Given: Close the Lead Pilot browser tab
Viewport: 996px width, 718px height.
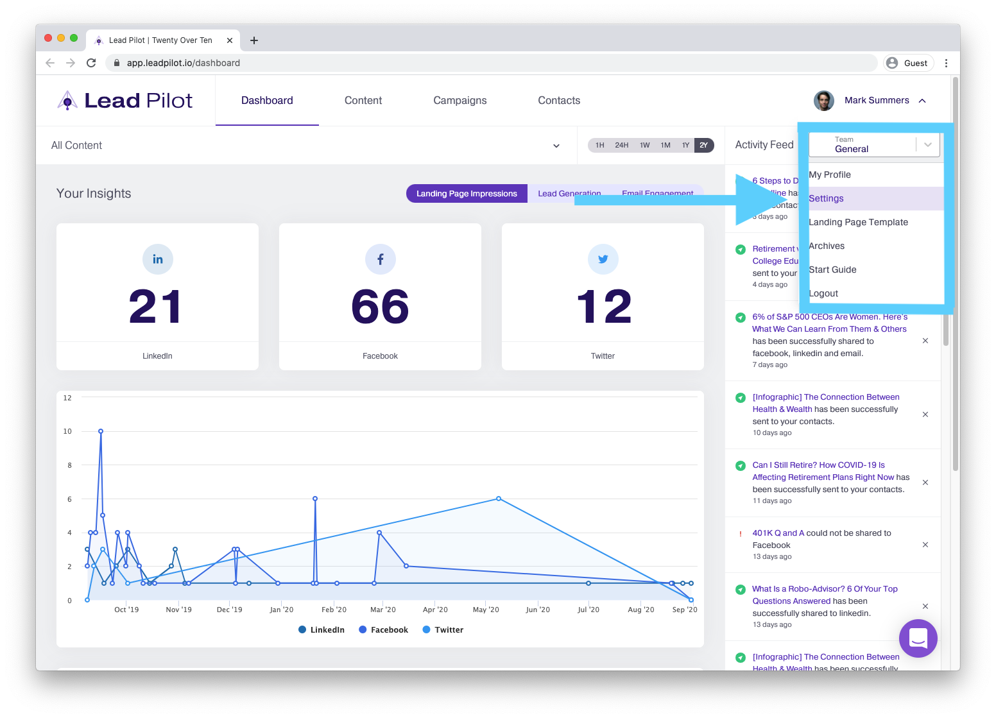Looking at the screenshot, I should pos(230,40).
